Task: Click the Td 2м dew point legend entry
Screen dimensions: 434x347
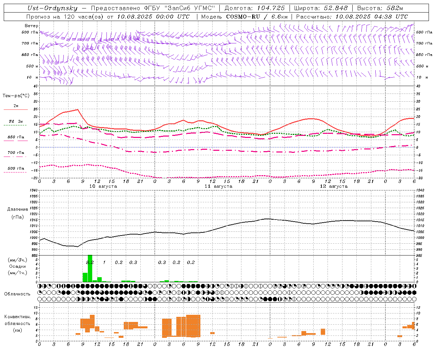Action: coord(16,121)
